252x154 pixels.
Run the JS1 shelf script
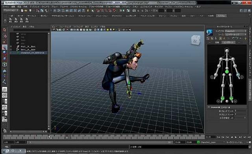(11, 20)
